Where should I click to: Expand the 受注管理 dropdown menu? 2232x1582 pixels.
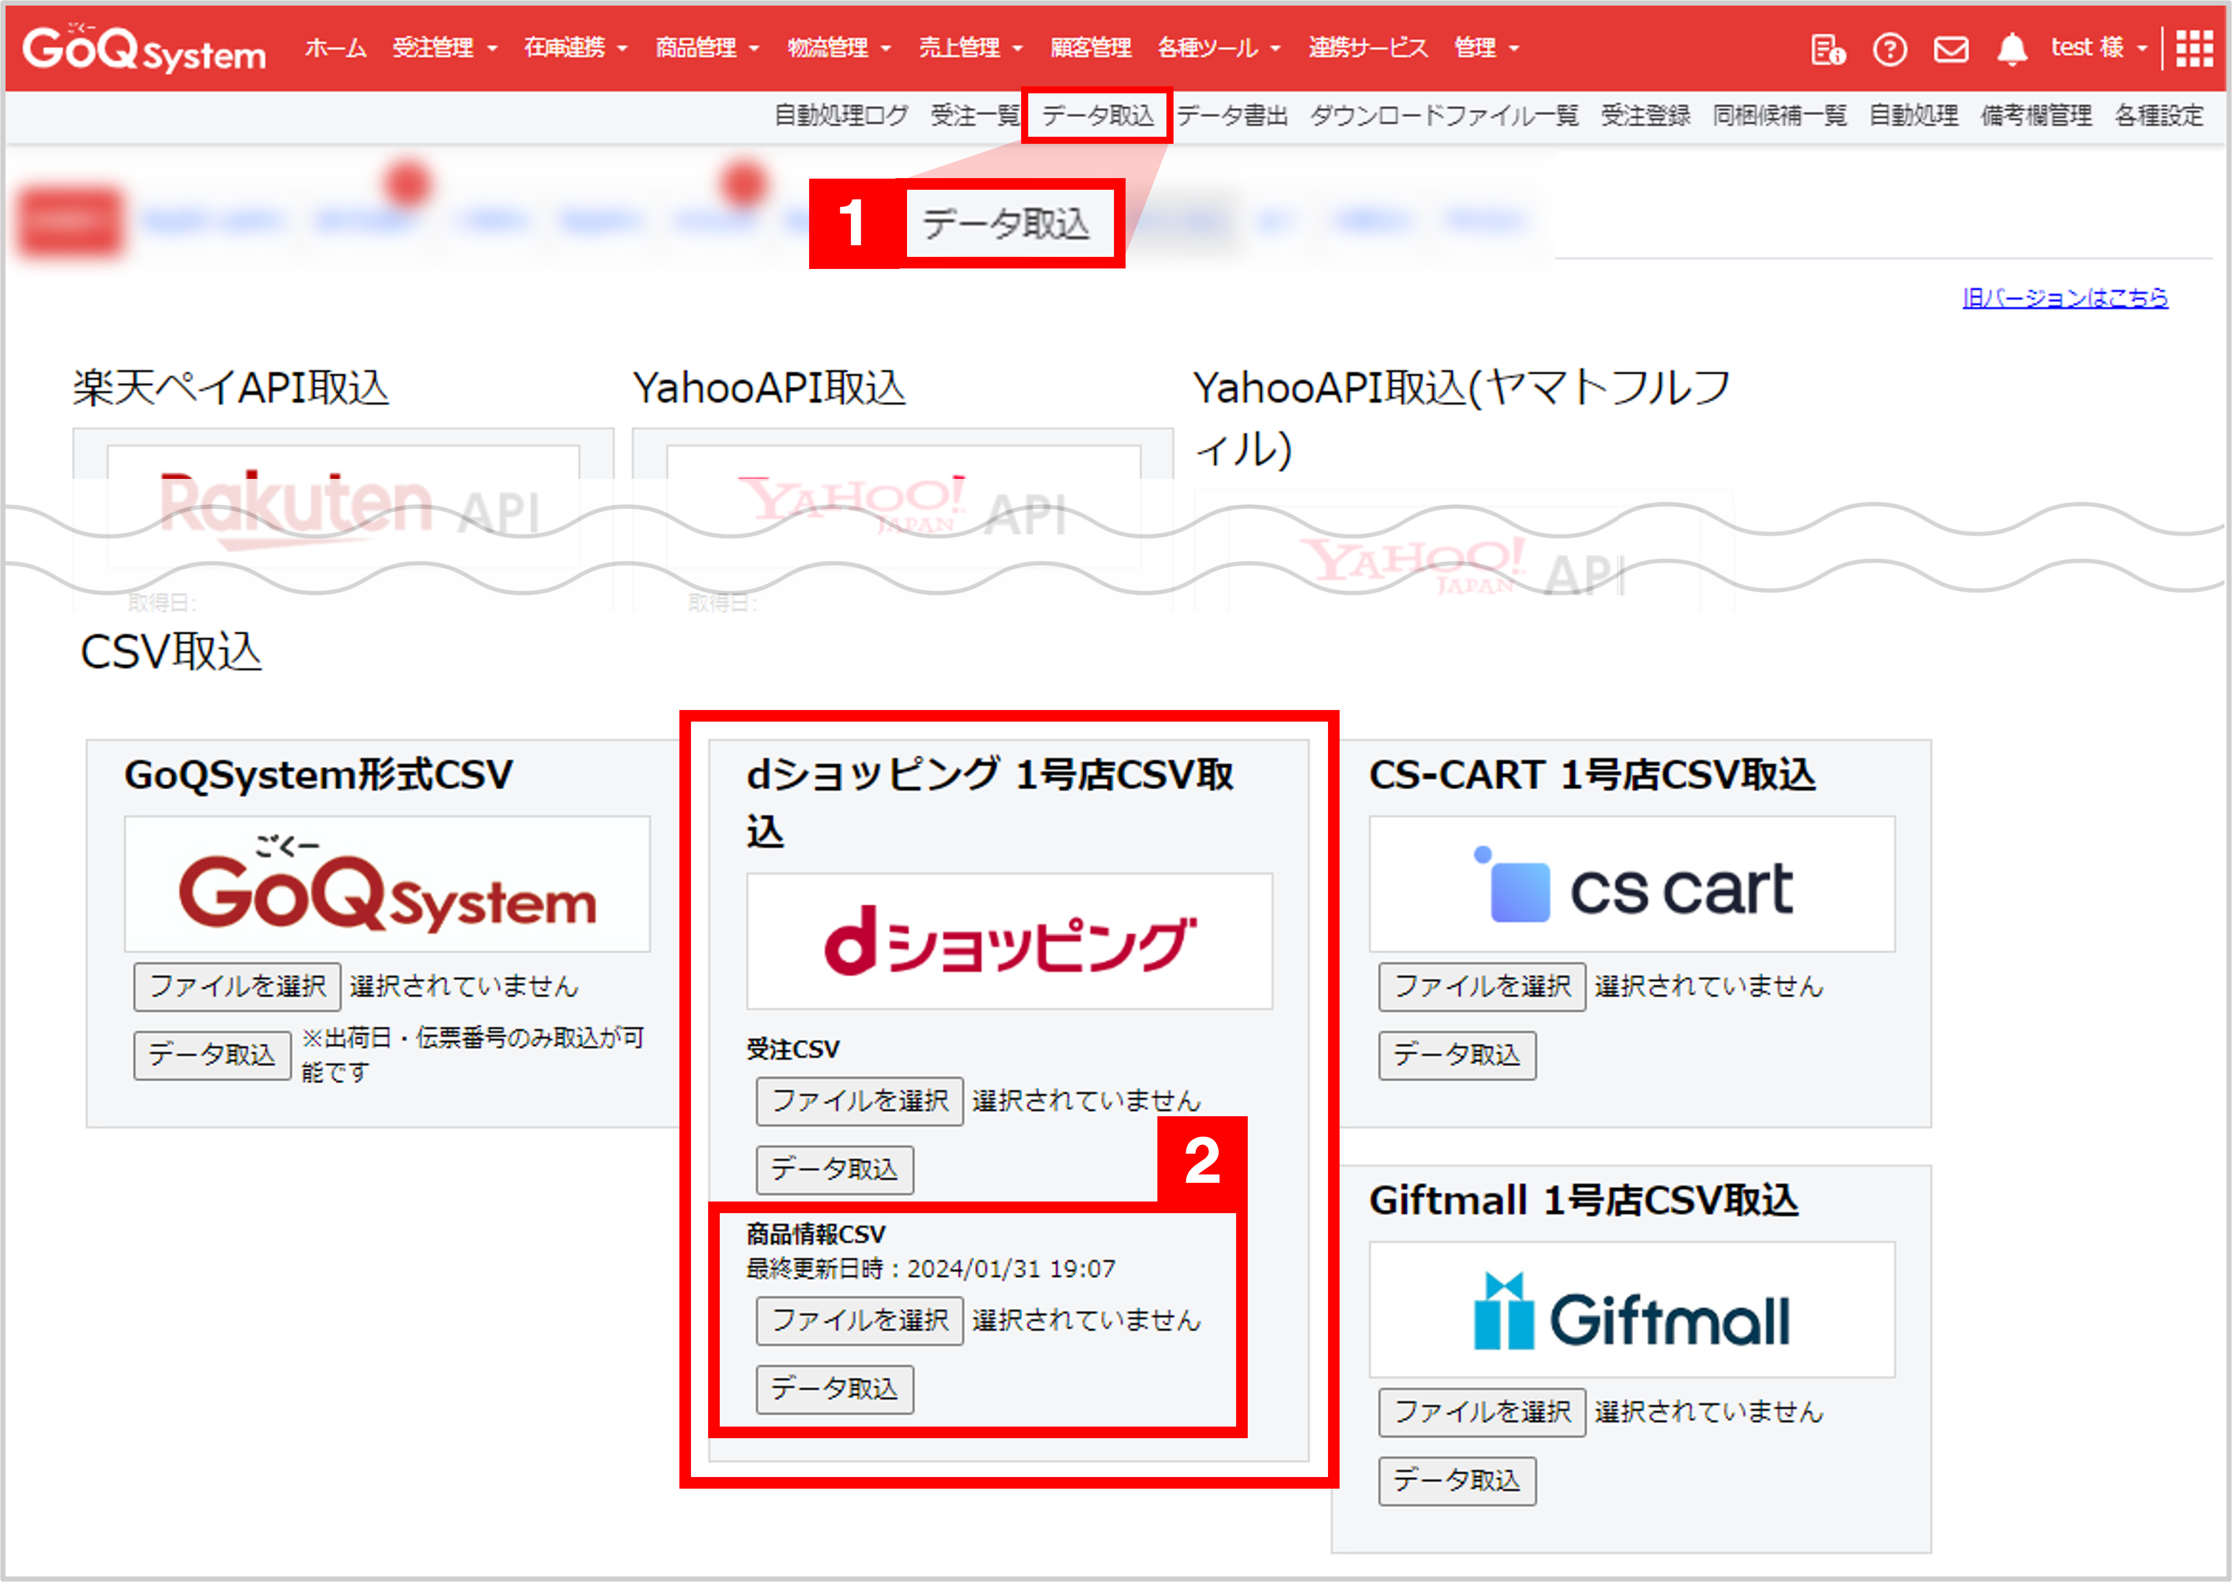coord(444,48)
